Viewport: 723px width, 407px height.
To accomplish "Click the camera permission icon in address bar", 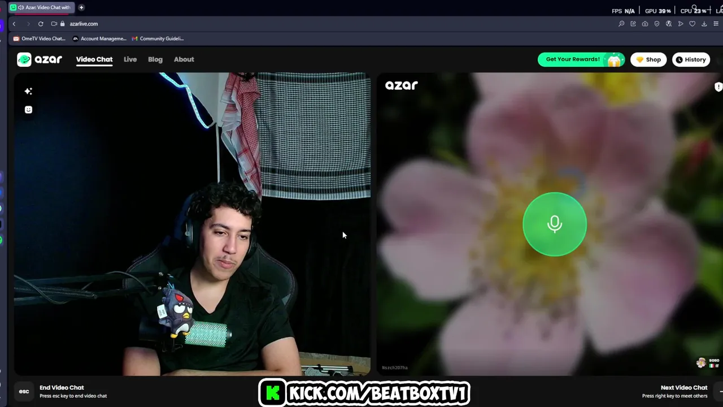I will 54,24.
